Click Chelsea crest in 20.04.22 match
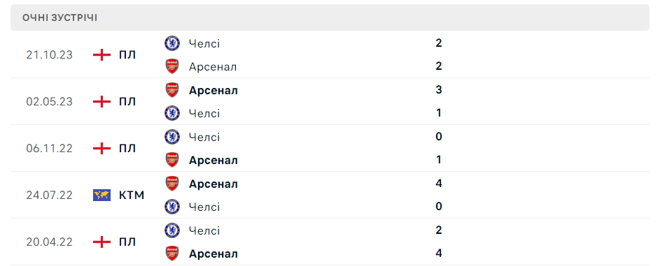 172,230
